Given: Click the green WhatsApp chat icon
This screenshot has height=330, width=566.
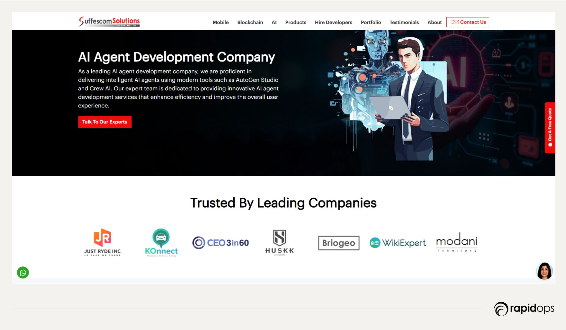Looking at the screenshot, I should 23,273.
